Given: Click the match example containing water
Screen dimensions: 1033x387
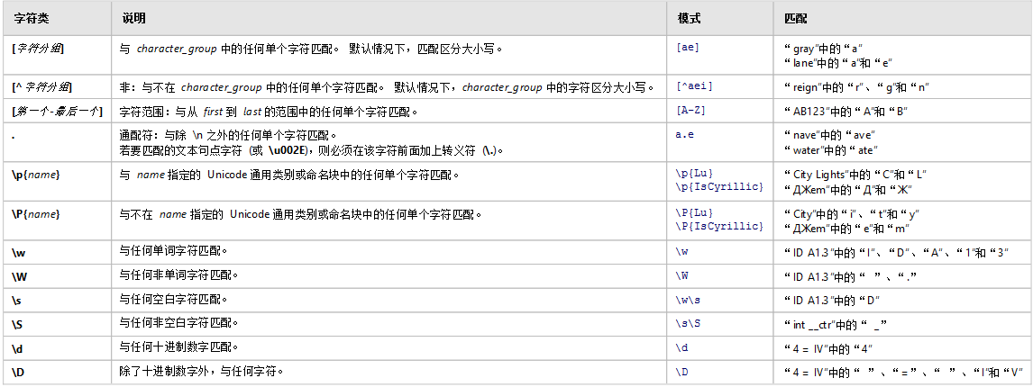Looking at the screenshot, I should coord(831,148).
